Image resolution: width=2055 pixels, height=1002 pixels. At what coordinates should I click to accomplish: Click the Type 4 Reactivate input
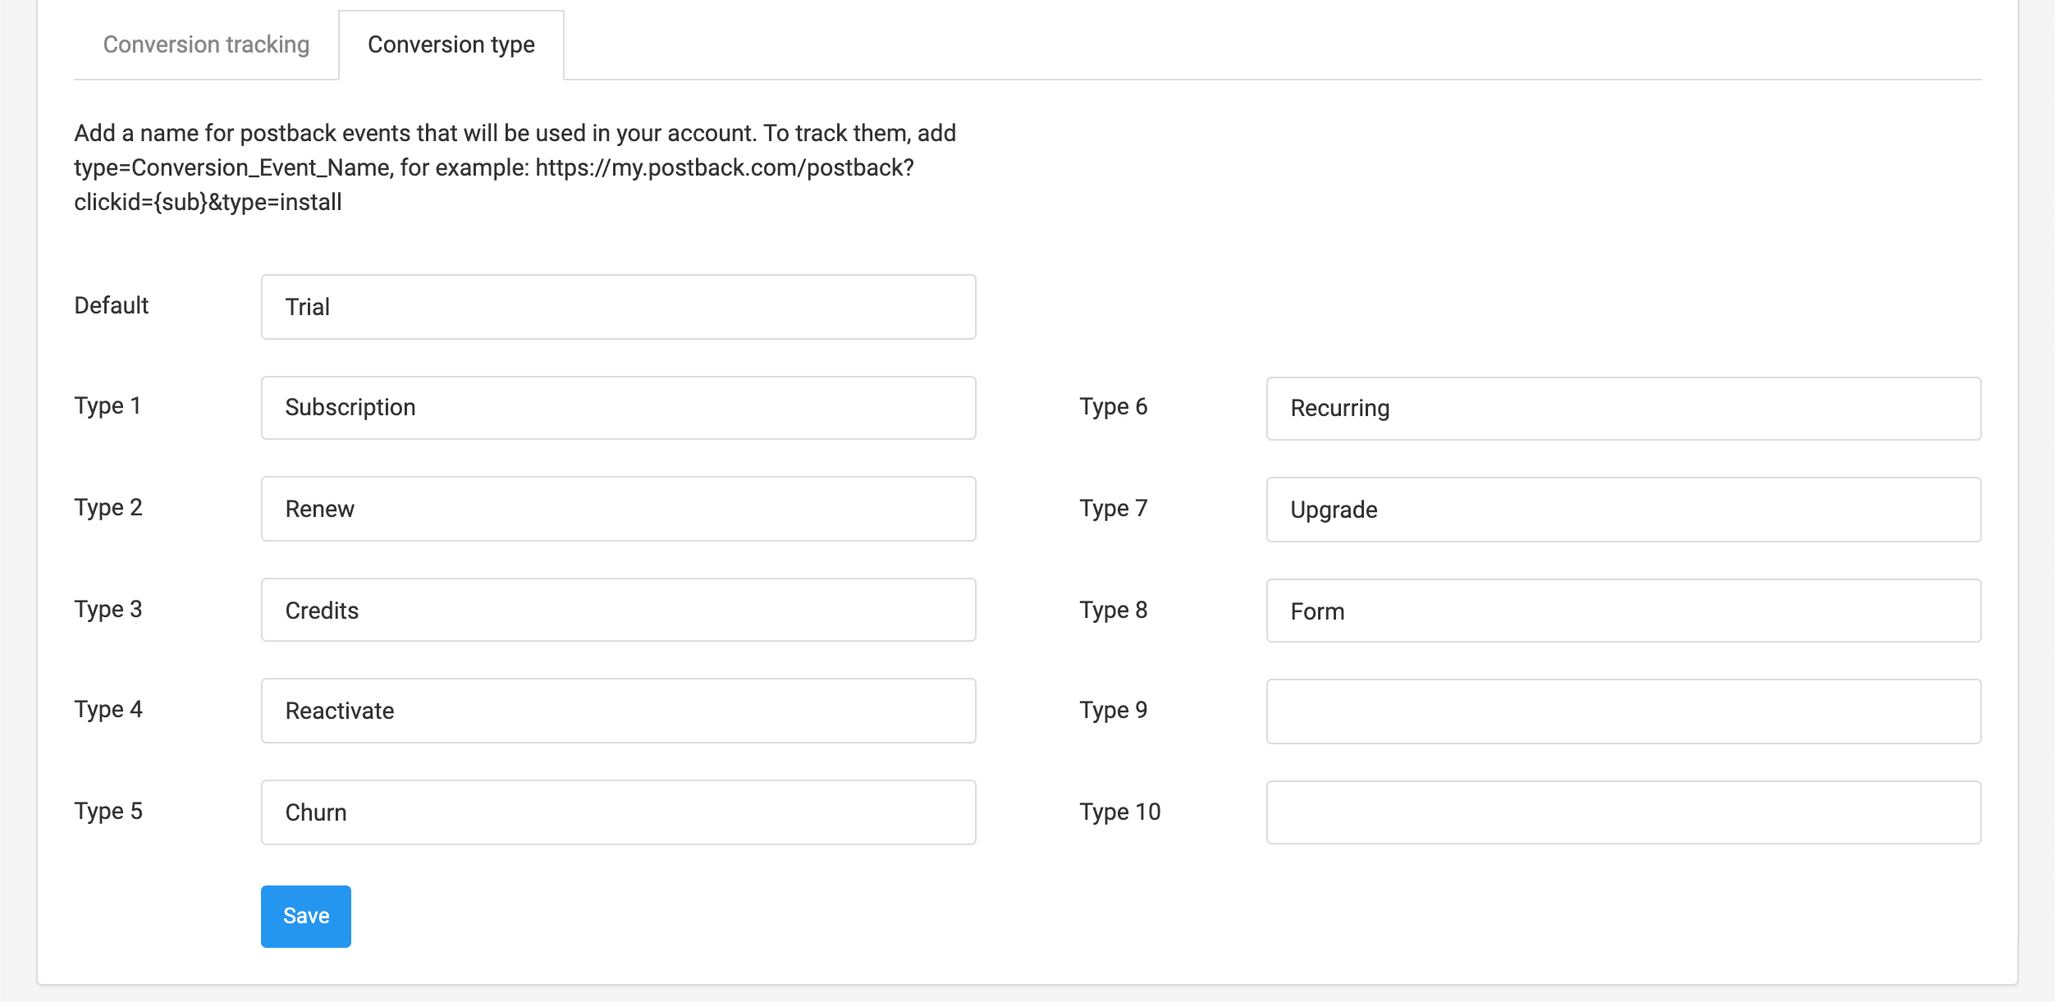[x=618, y=711]
